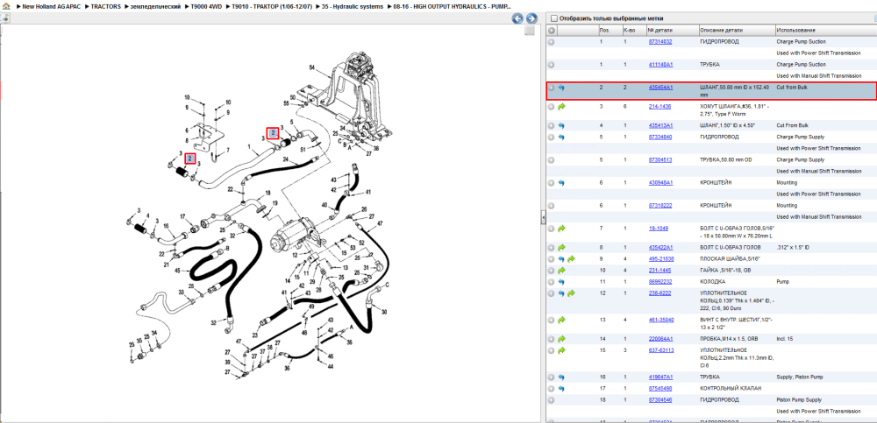877x423 pixels.
Task: Sort by 'Описание детали' column header
Action: (x=737, y=30)
